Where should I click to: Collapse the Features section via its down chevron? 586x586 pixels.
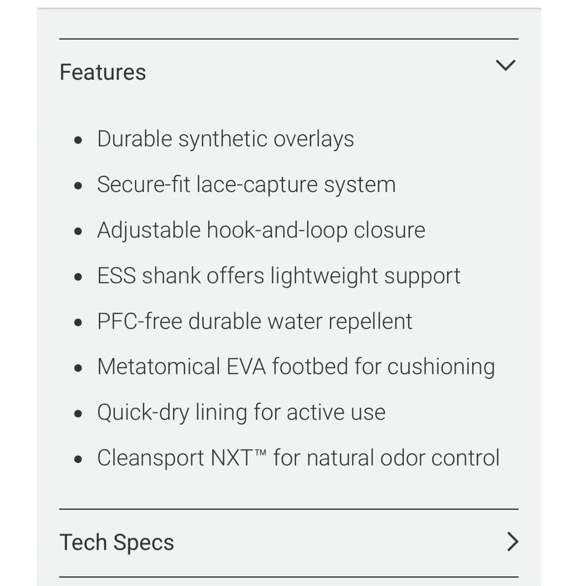coord(505,66)
